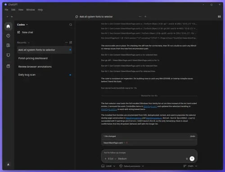
Task: Open the View menu
Action: pos(21,10)
